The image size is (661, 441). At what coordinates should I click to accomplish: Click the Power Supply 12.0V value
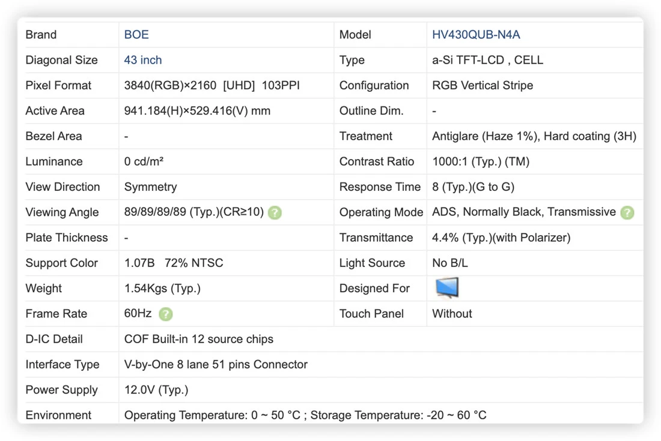156,389
